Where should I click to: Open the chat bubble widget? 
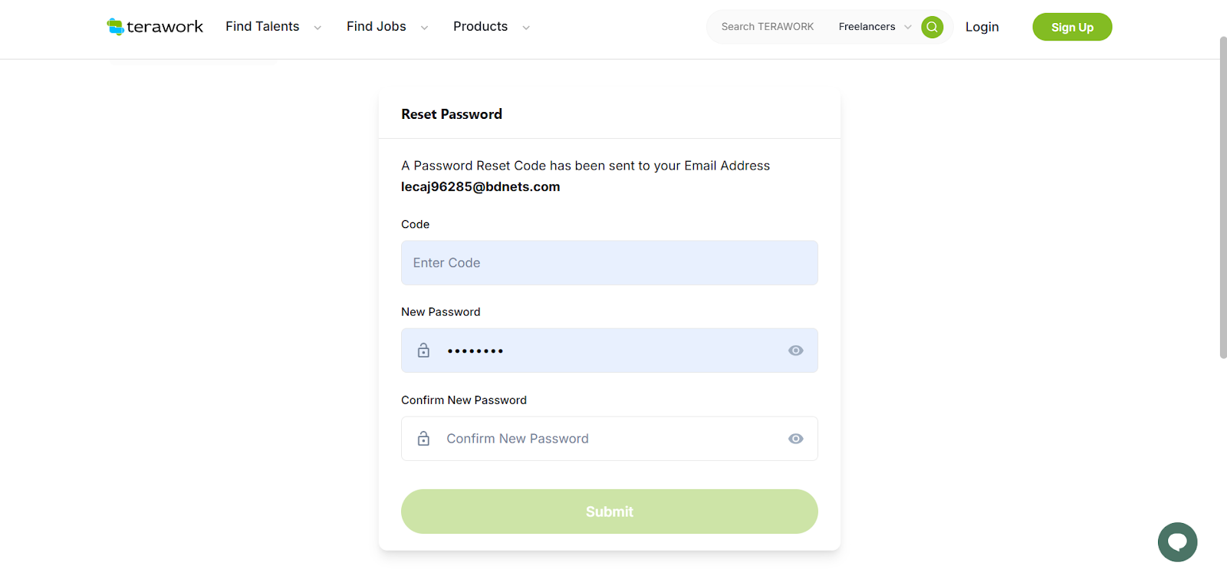point(1177,542)
